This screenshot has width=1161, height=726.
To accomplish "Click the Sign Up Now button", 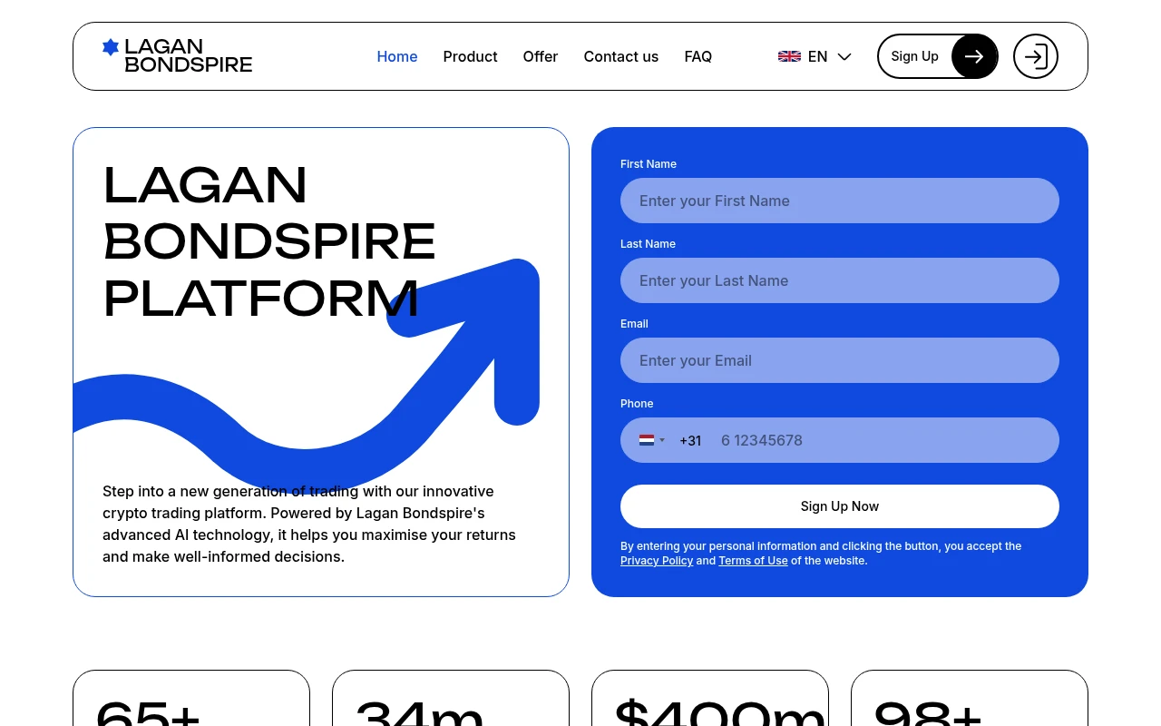I will click(x=839, y=505).
